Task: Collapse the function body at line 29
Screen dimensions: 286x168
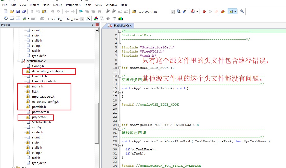Action: 120,145
